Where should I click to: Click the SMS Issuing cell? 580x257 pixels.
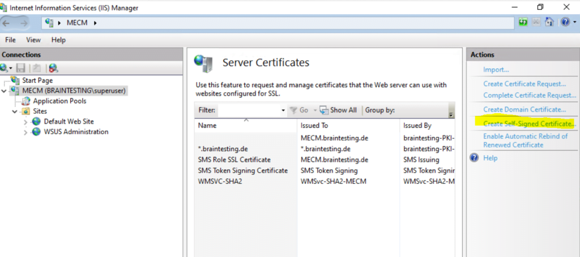click(421, 160)
